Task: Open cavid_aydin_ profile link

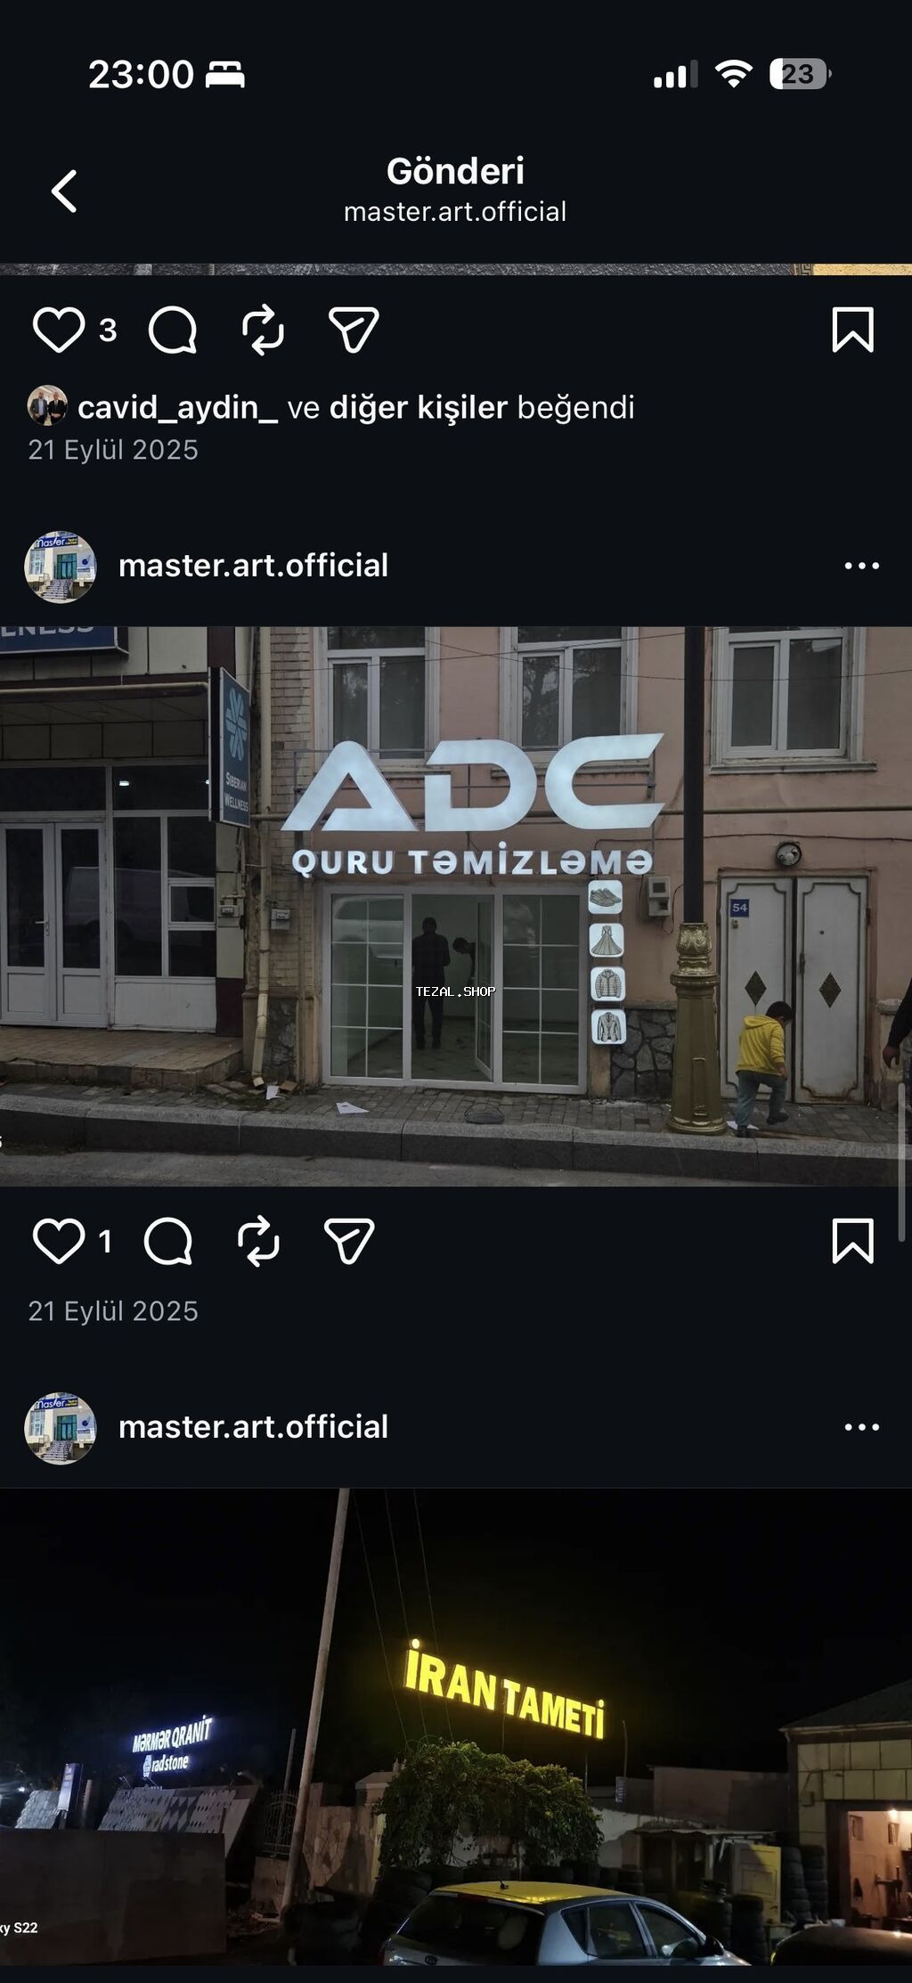Action: pyautogui.click(x=177, y=407)
